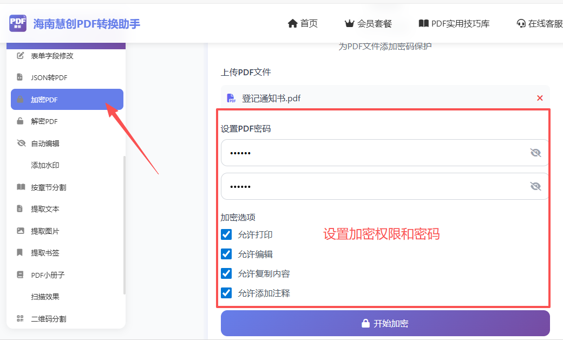This screenshot has width=563, height=340.
Task: Click the headset icon for 在线客服
Action: [x=521, y=24]
